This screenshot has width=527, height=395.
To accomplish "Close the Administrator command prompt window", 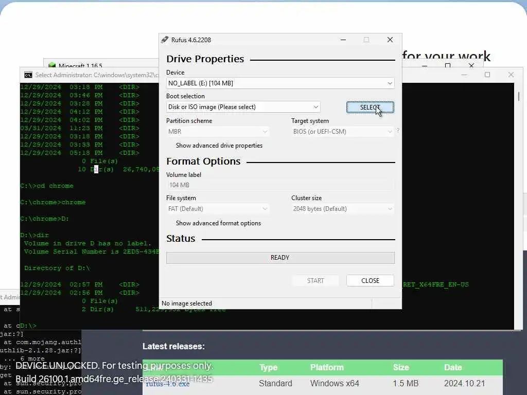I will (x=511, y=75).
